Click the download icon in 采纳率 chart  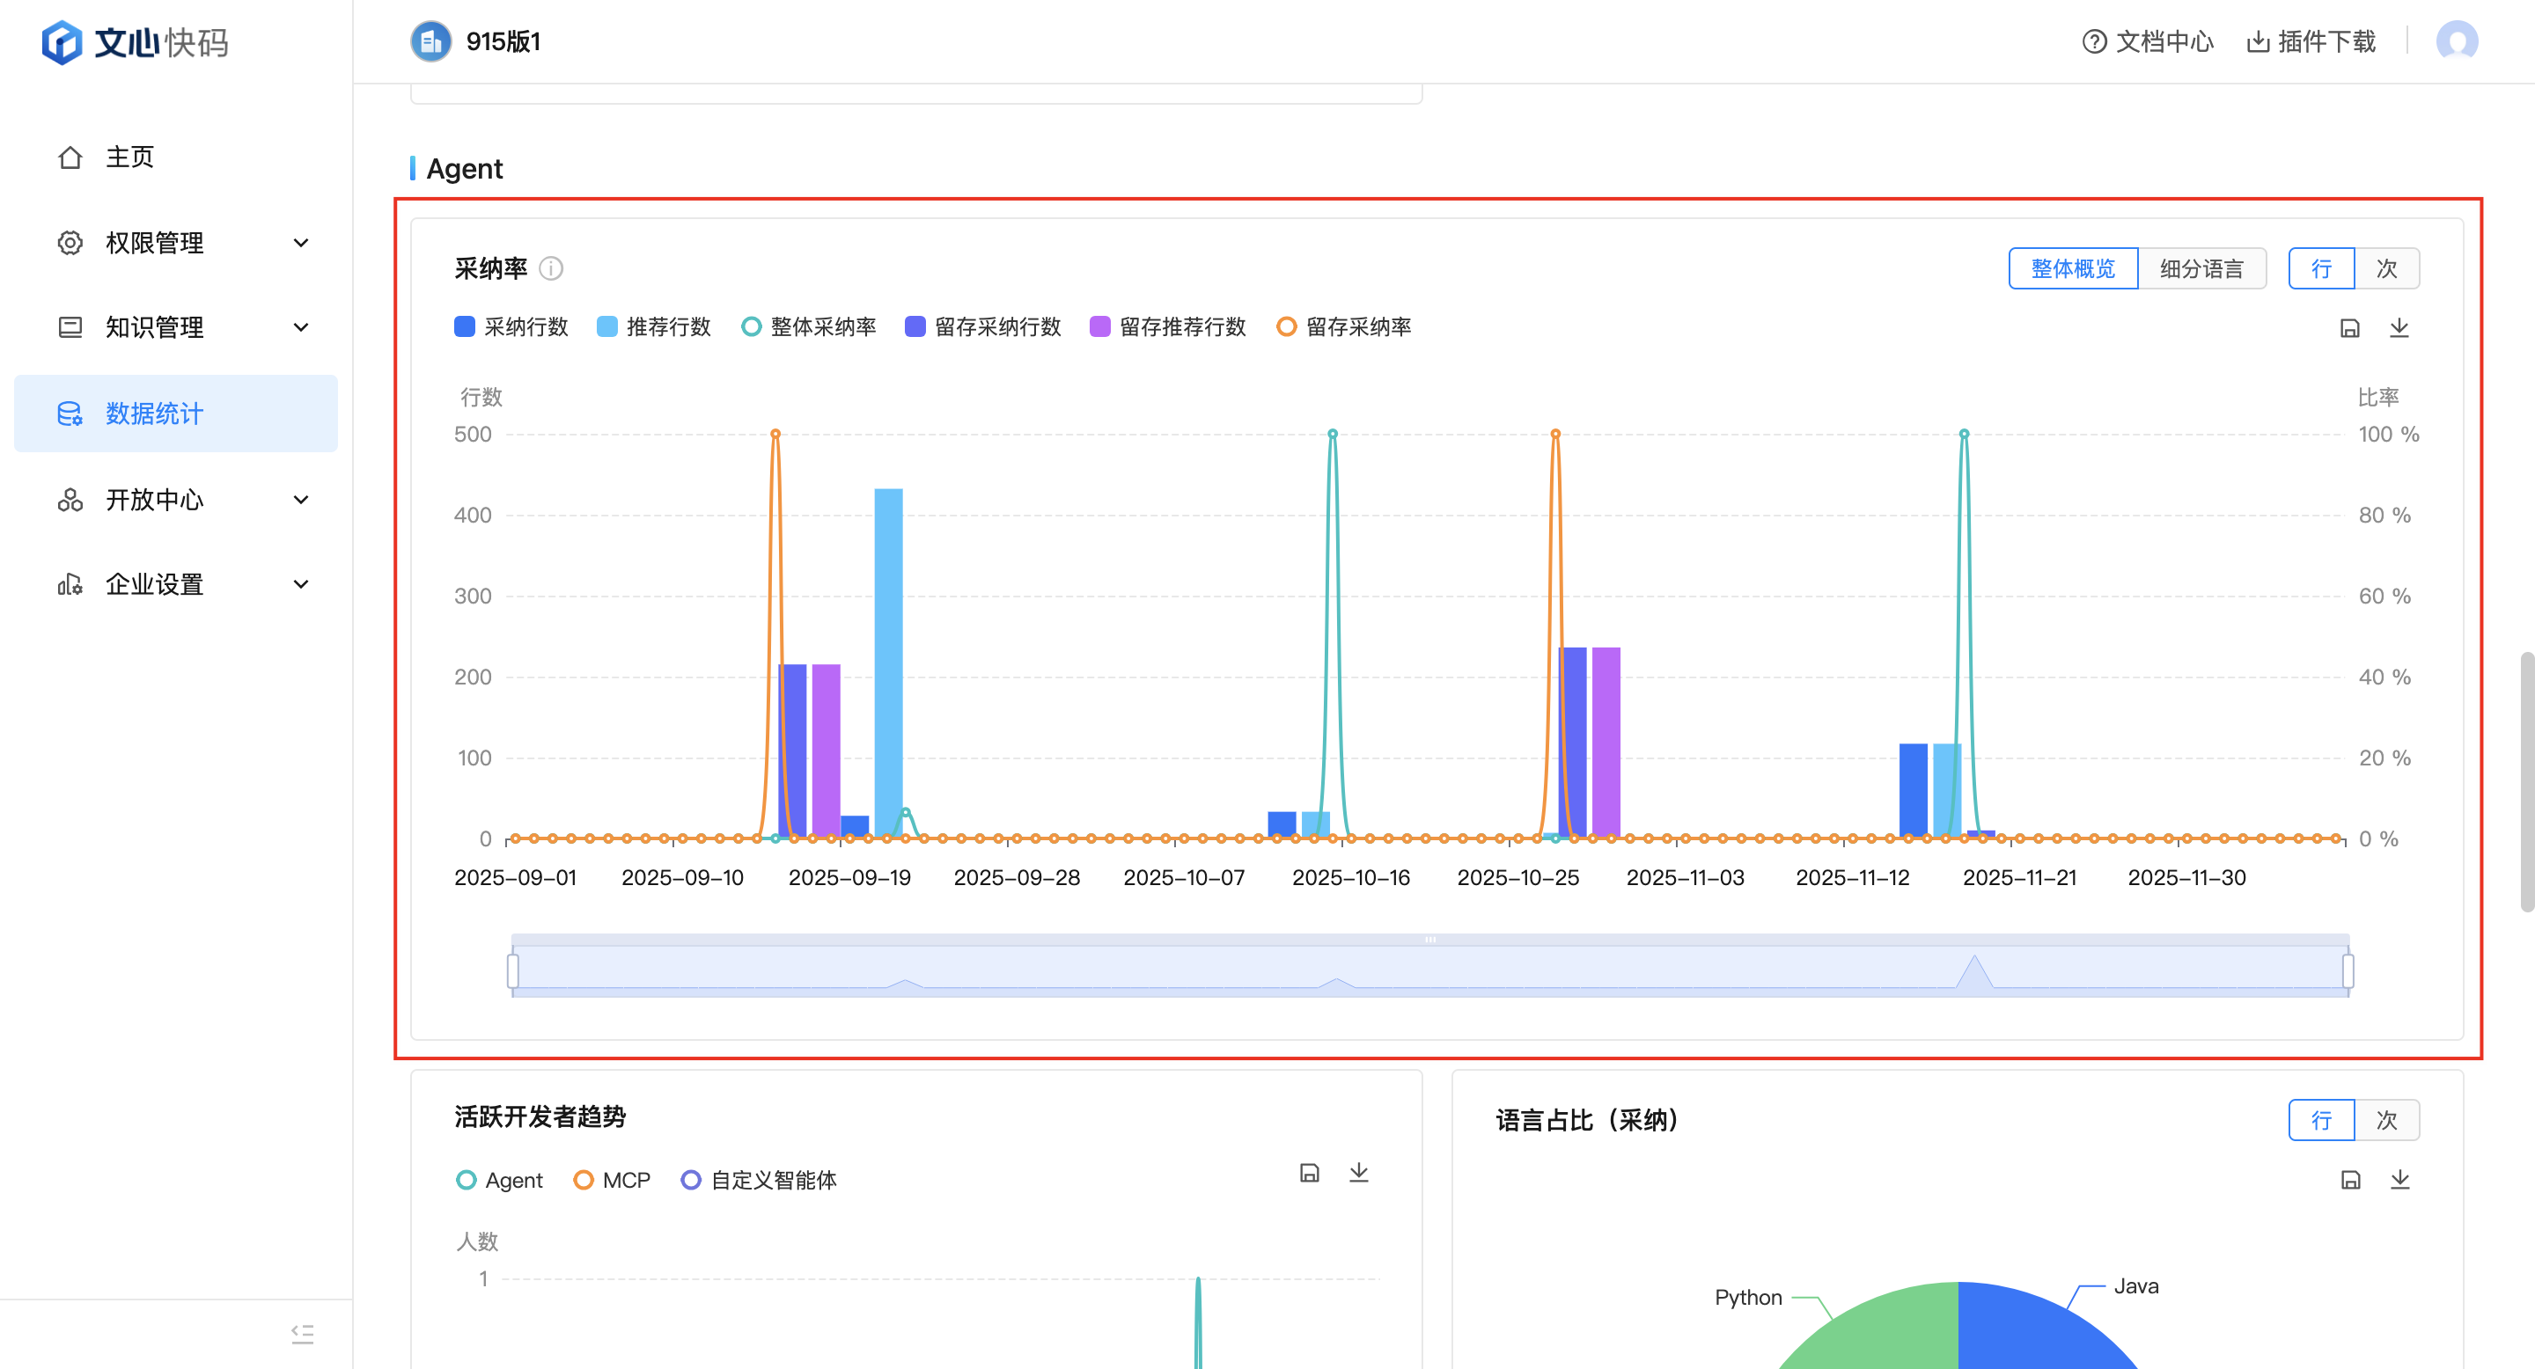[2399, 328]
